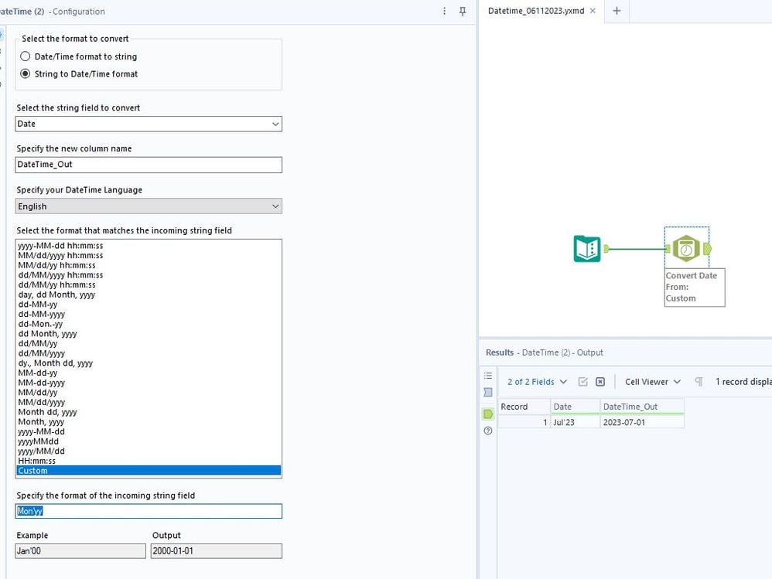Open the Configuration panel three-dot options menu
The width and height of the screenshot is (772, 579).
click(444, 11)
